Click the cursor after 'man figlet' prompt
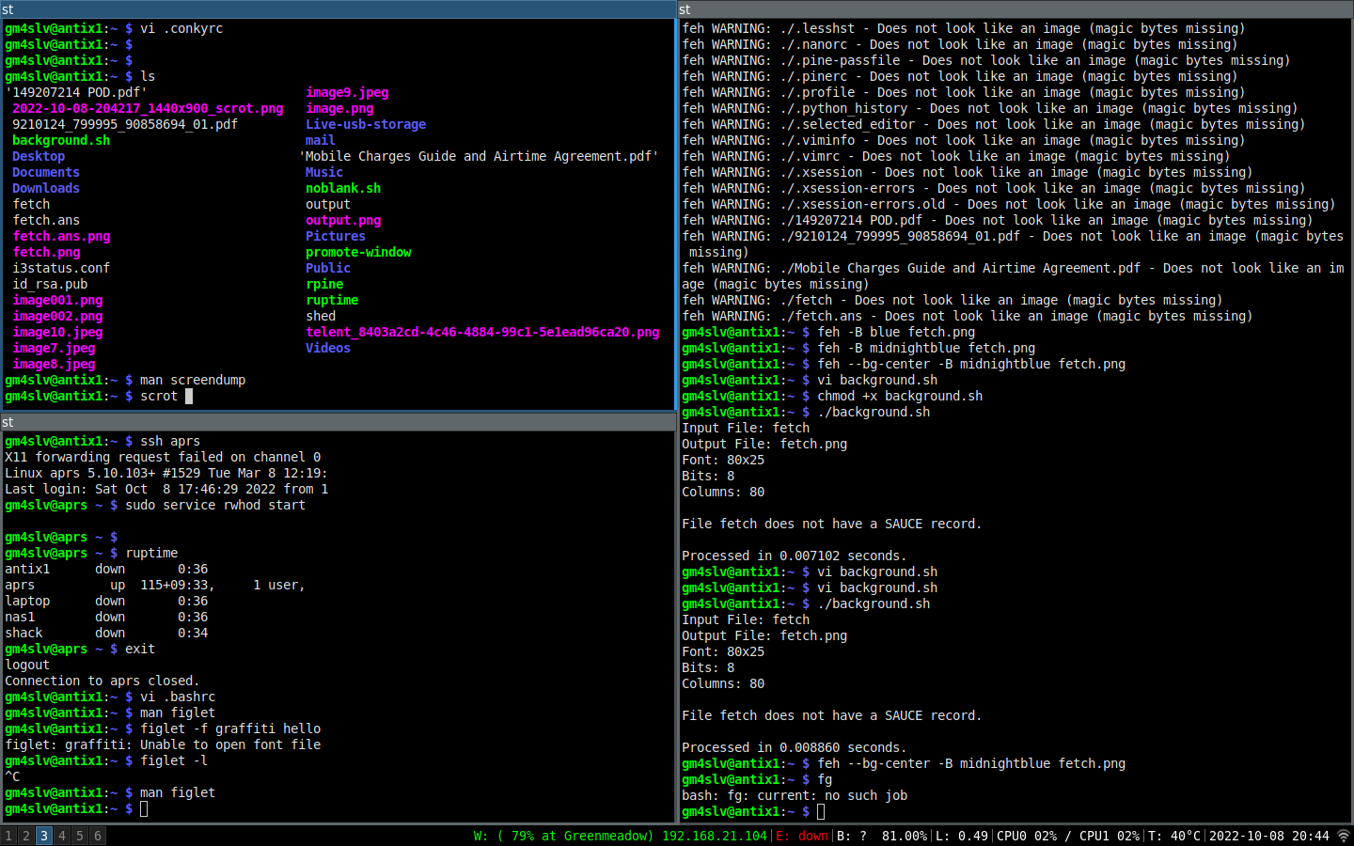The height and width of the screenshot is (846, 1354). click(144, 809)
